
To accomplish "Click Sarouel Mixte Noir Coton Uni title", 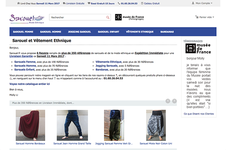I will pyautogui.click(x=156, y=144).
